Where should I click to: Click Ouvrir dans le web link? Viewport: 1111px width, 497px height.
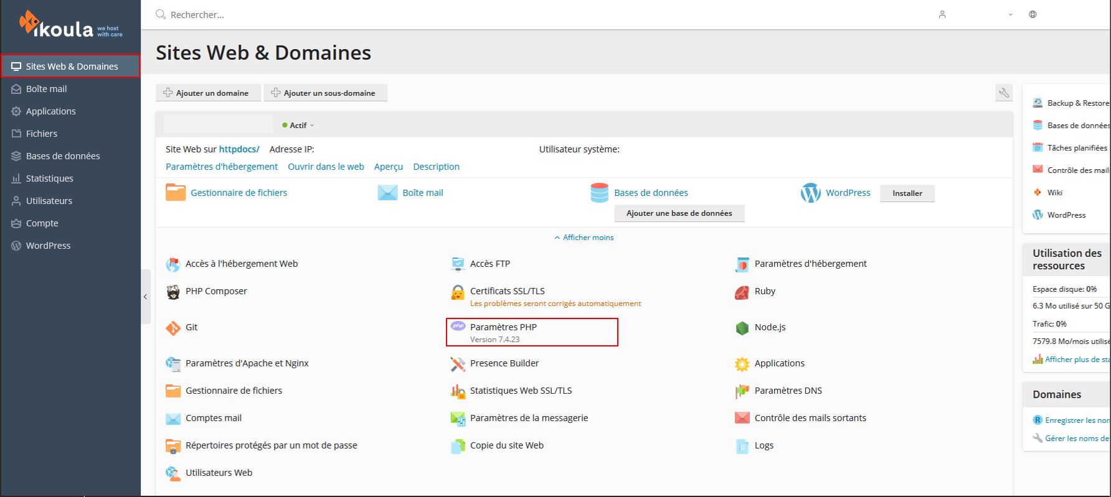pos(326,167)
